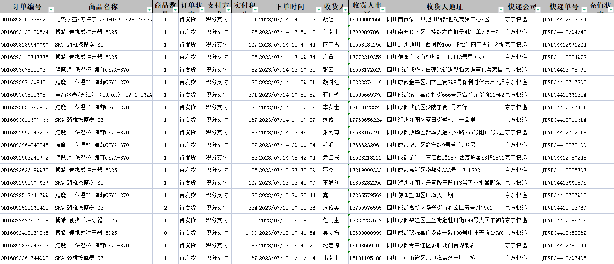Click recipient name 李女士
614x264 pixels.
tap(331, 107)
